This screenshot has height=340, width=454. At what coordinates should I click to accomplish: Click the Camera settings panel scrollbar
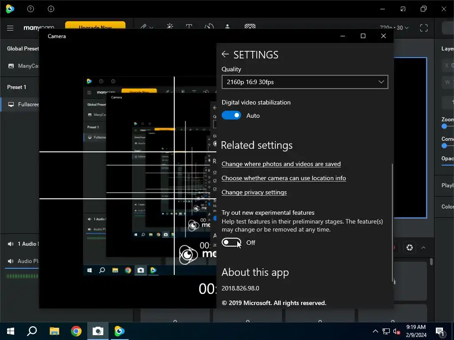point(392,223)
